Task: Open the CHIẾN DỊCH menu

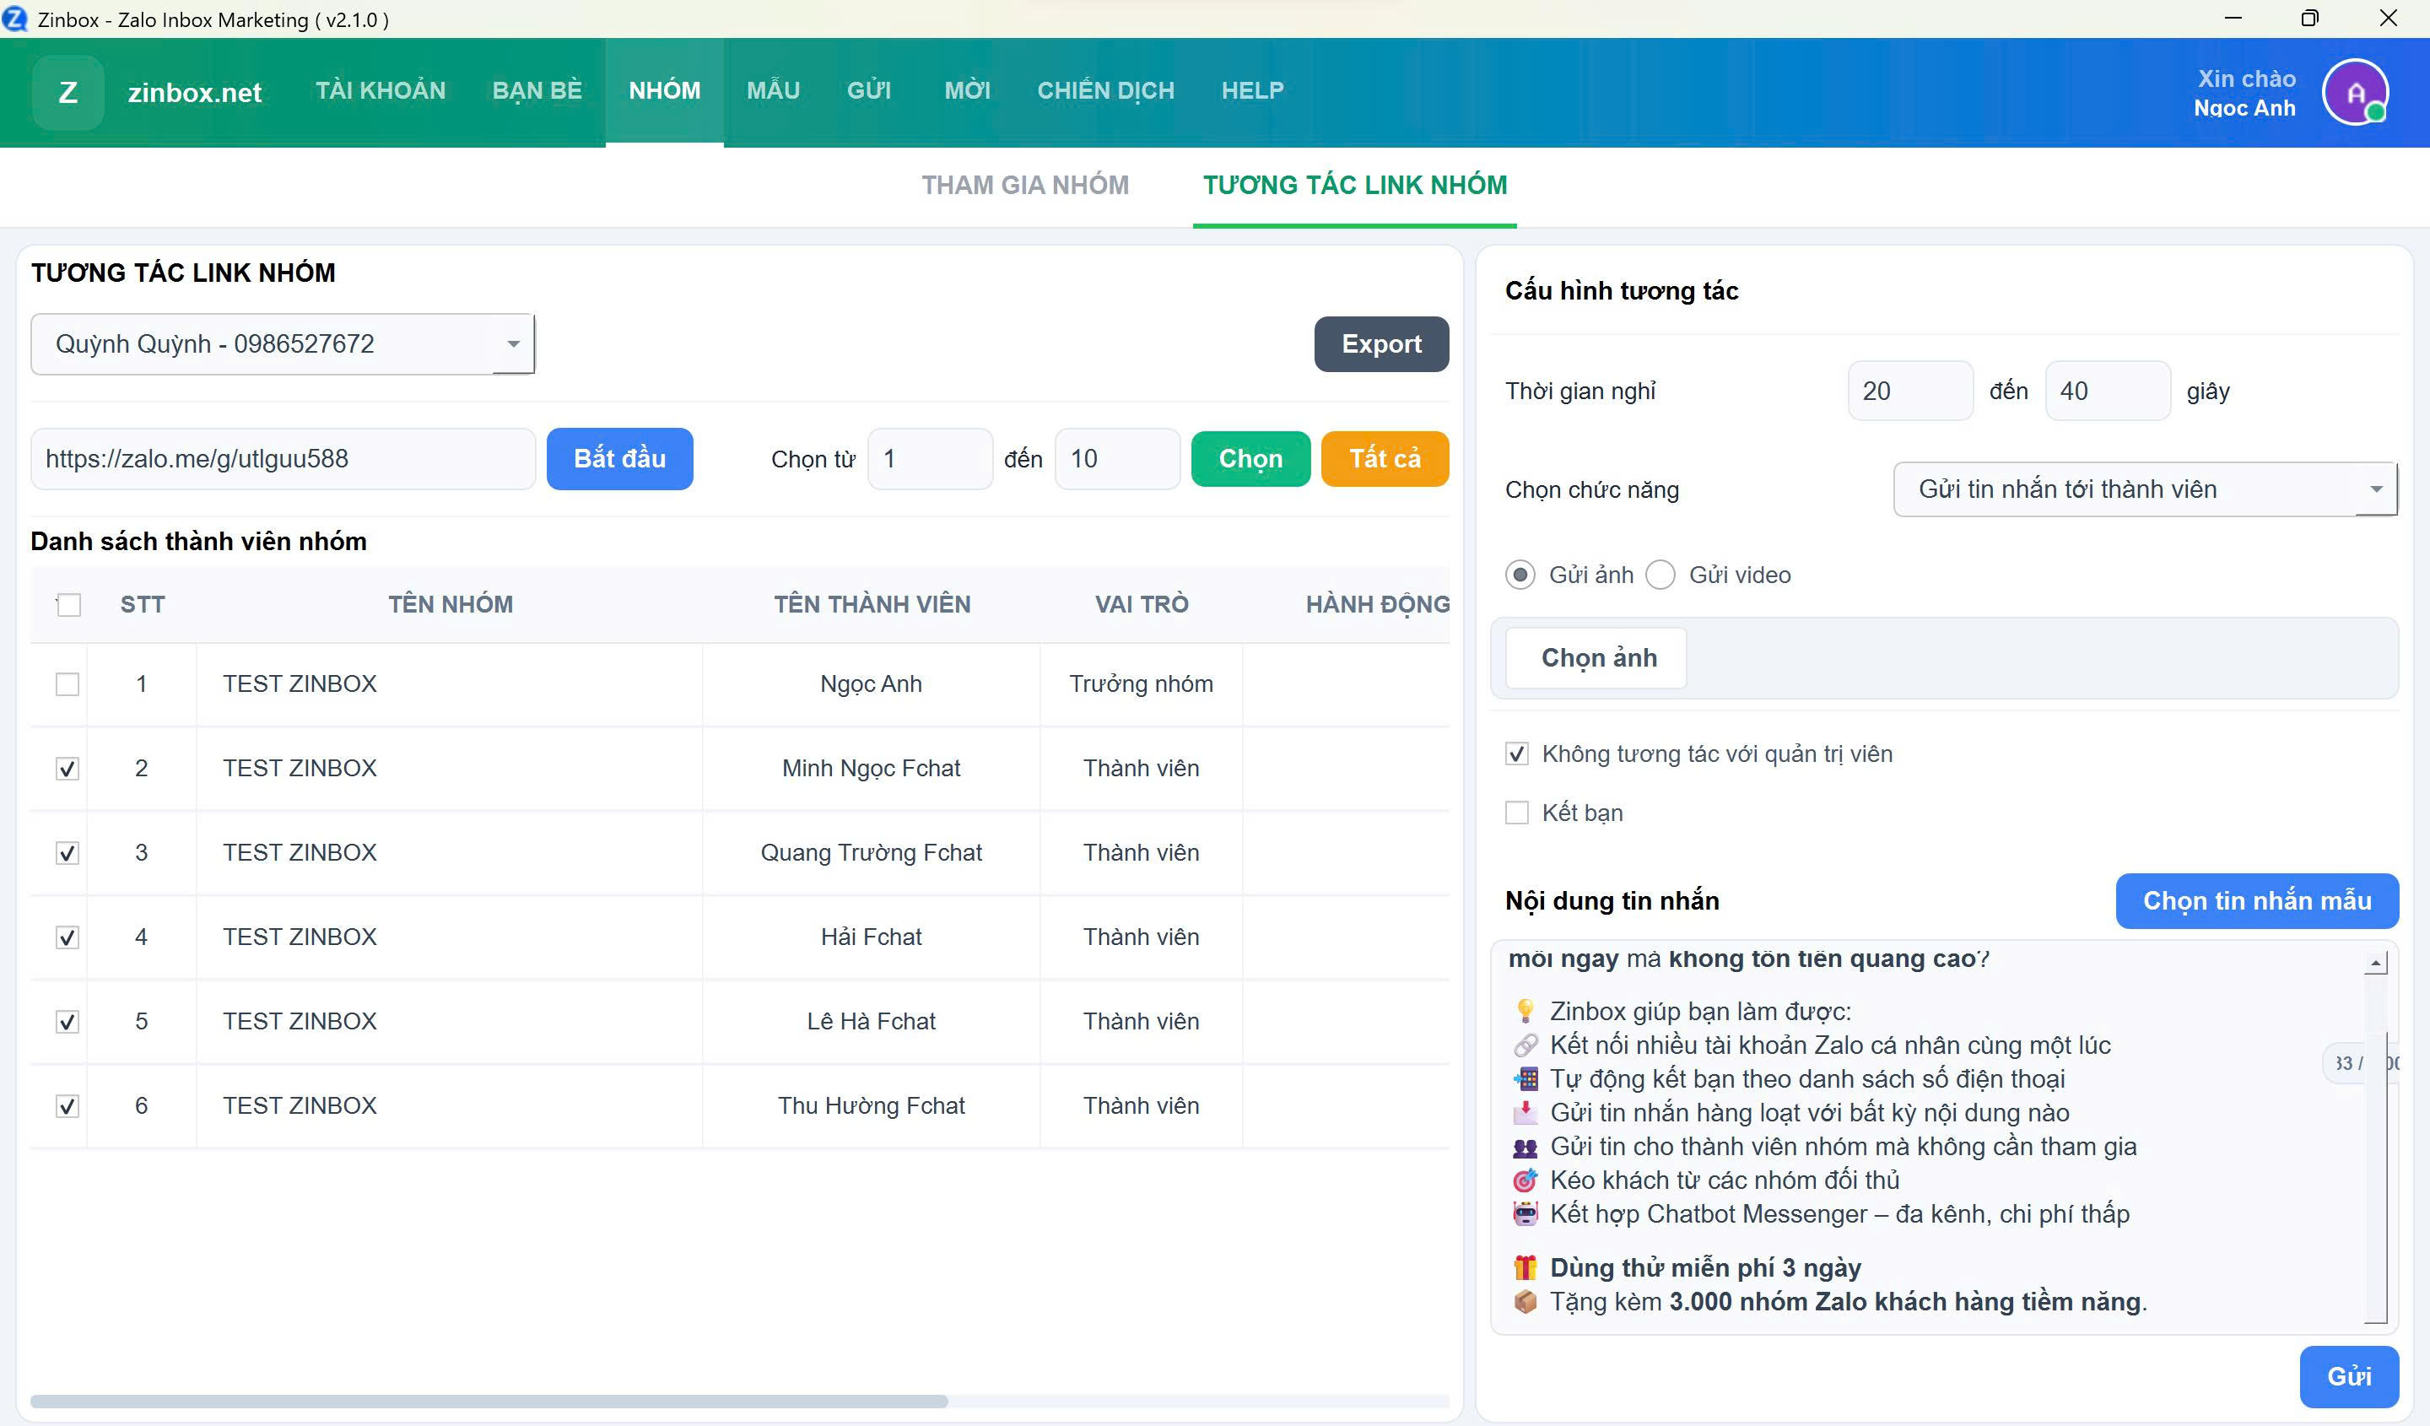Action: 1105,90
